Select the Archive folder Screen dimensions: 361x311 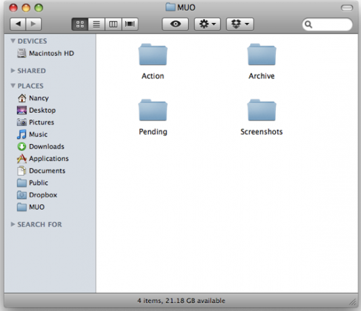pyautogui.click(x=262, y=62)
